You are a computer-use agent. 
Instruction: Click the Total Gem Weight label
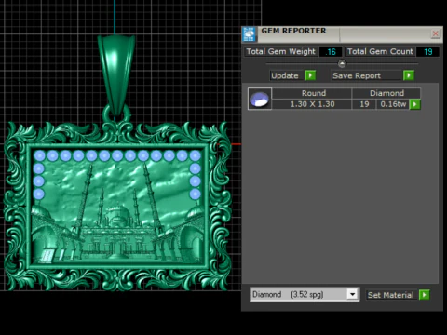point(281,52)
